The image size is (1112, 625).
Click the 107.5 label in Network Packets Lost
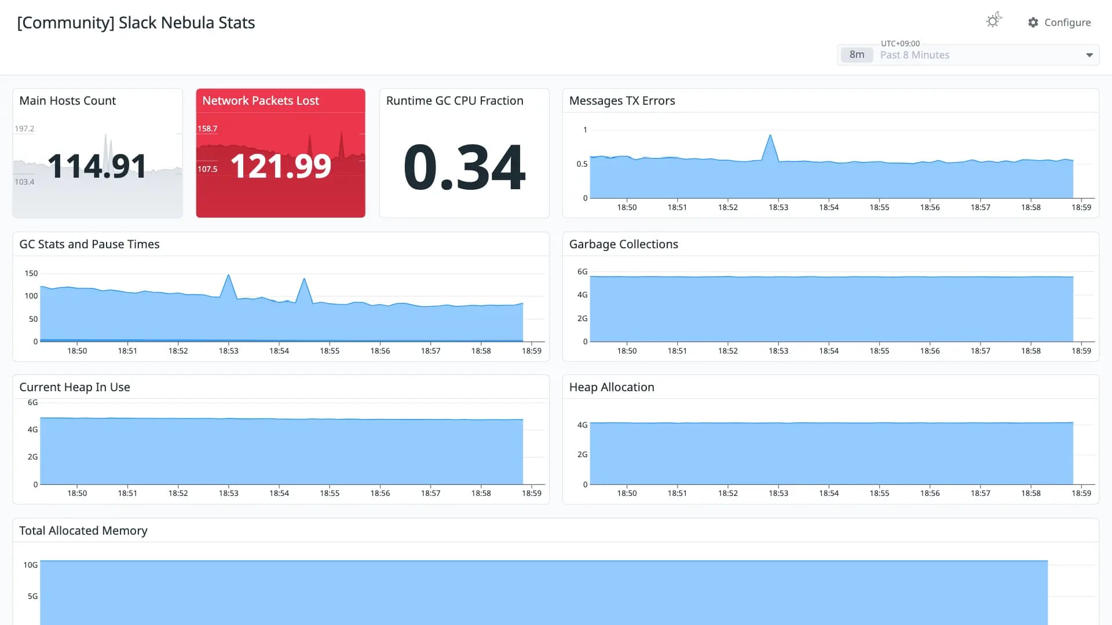pyautogui.click(x=207, y=169)
